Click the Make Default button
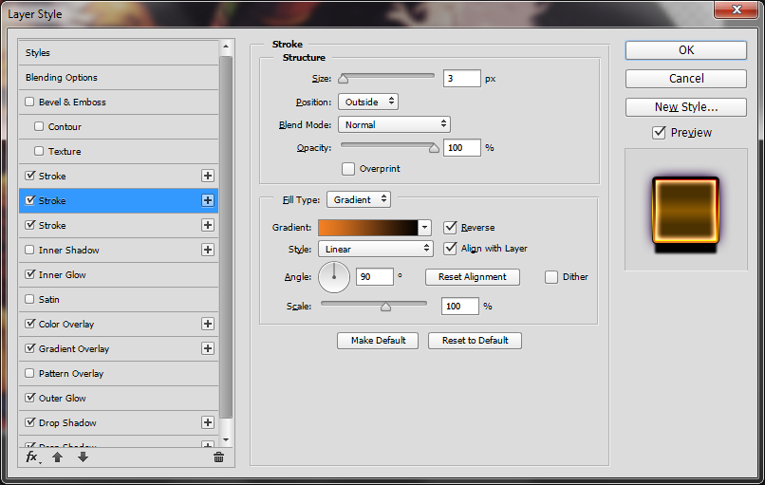This screenshot has height=485, width=765. coord(378,341)
